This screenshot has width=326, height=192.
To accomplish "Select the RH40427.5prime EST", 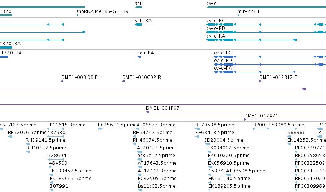I will click(x=46, y=148).
